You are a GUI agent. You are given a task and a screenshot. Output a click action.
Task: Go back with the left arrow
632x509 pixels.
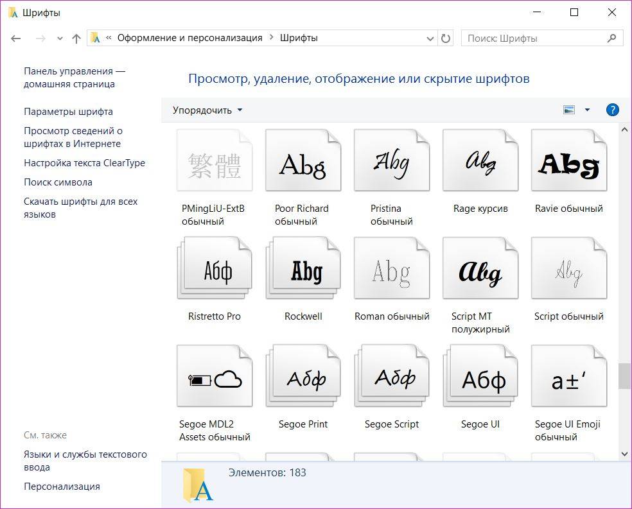[x=15, y=39]
